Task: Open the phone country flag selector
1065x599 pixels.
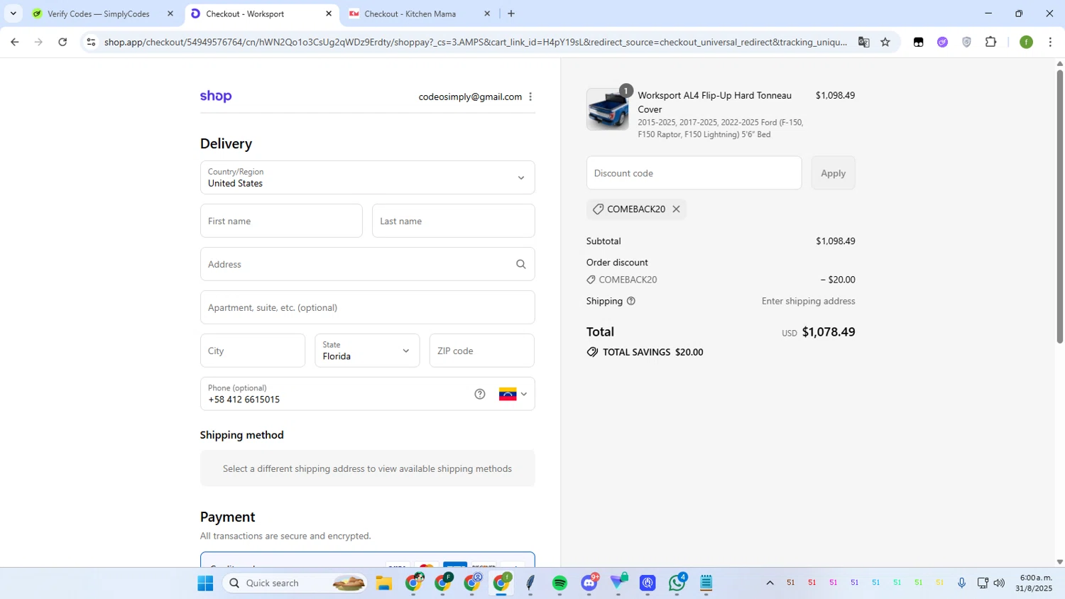Action: pyautogui.click(x=513, y=394)
